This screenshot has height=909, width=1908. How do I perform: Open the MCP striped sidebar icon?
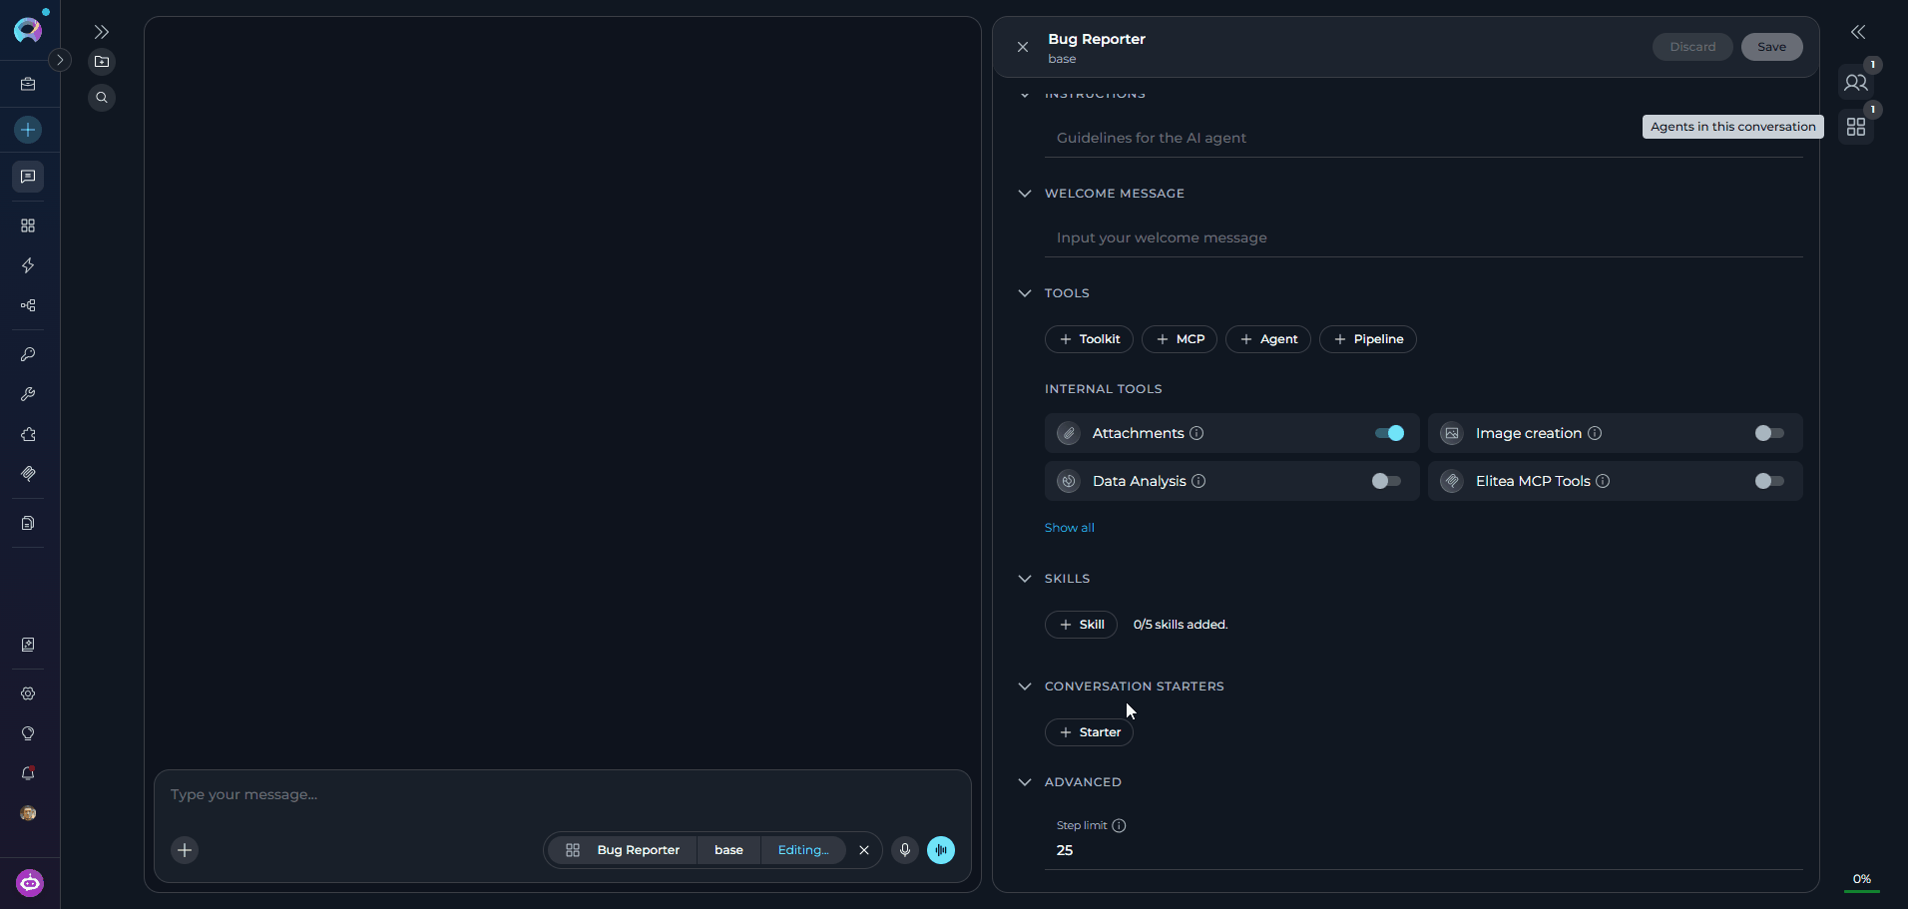[x=28, y=474]
